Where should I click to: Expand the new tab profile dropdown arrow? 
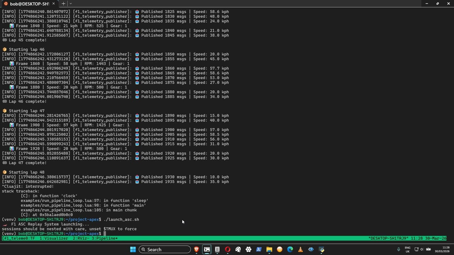click(71, 4)
